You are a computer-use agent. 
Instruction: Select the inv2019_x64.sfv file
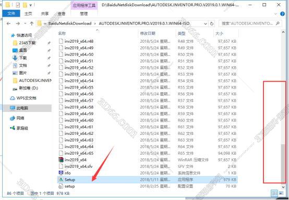click(x=79, y=166)
